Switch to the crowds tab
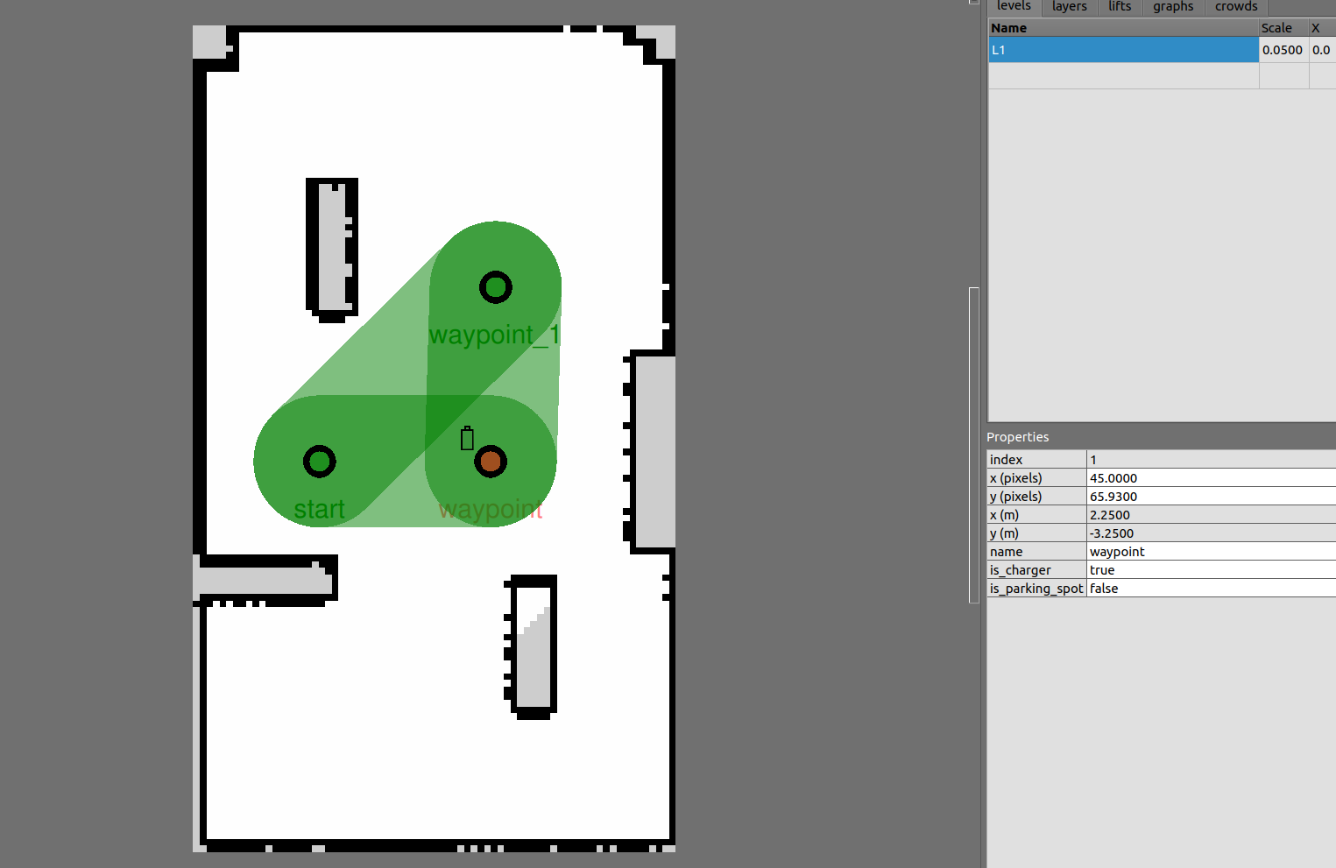 click(x=1236, y=7)
